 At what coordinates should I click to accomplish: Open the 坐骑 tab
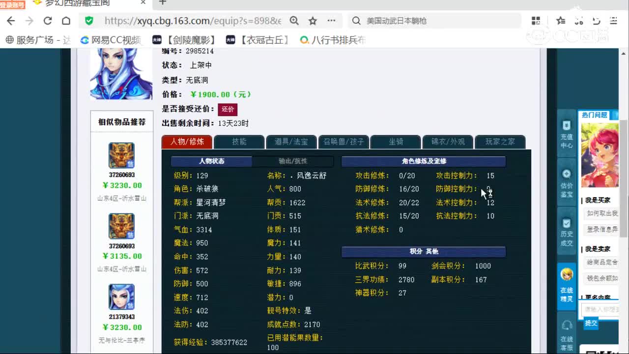click(x=396, y=142)
